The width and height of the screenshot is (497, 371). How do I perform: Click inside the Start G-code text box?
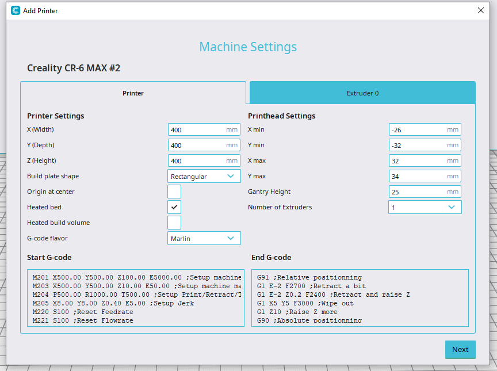(x=136, y=298)
